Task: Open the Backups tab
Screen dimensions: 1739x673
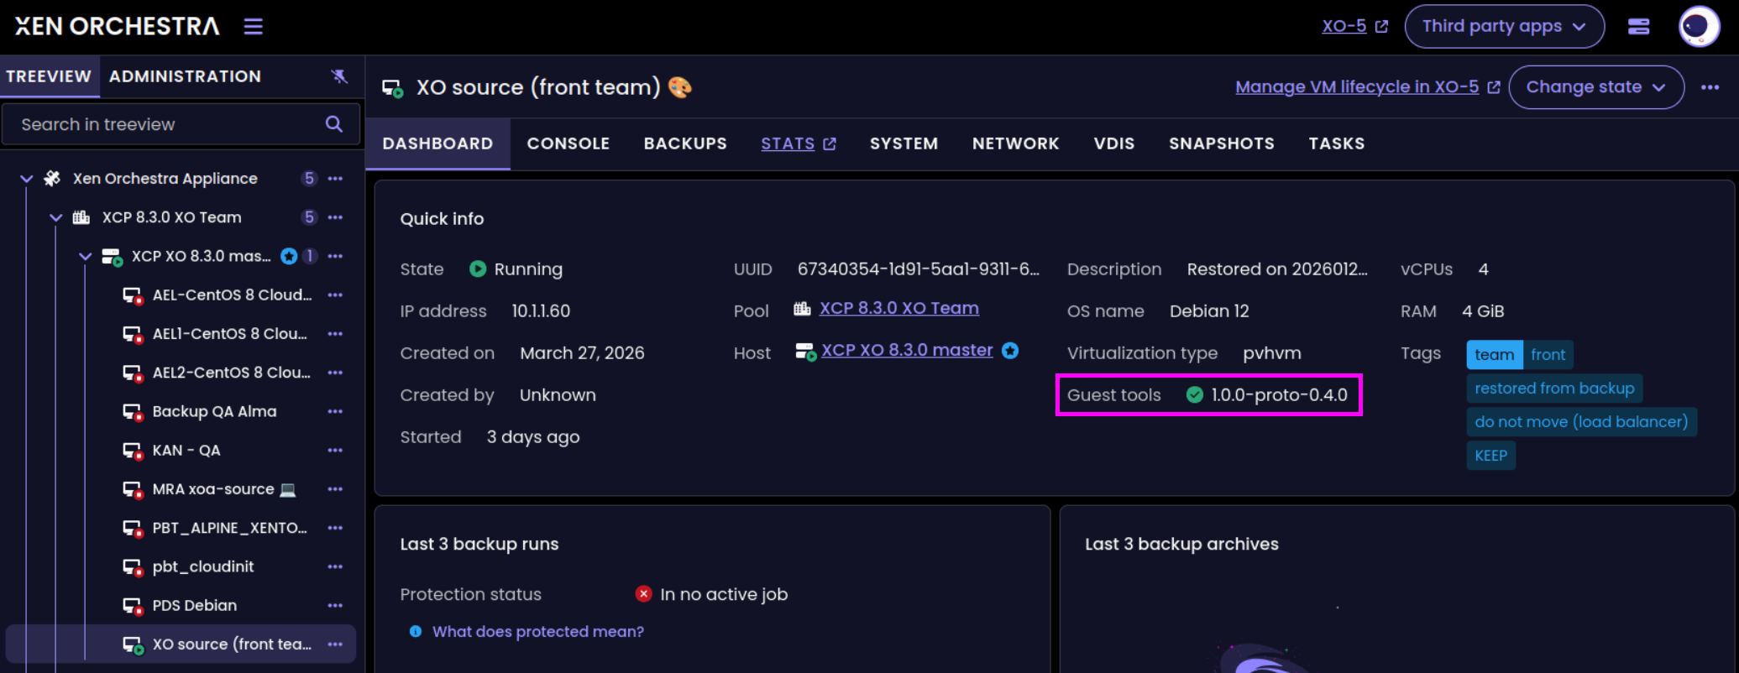Action: [x=685, y=143]
